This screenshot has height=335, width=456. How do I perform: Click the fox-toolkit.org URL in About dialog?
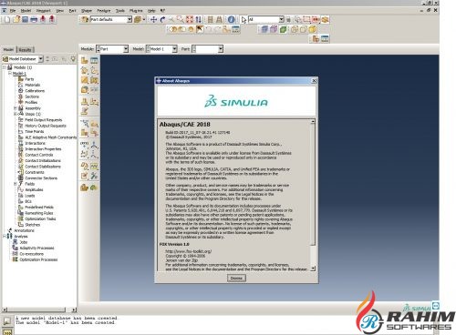click(189, 251)
